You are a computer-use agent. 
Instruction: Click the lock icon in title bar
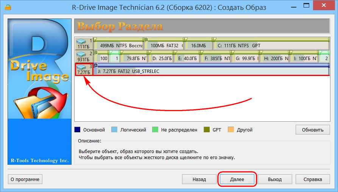pyautogui.click(x=6, y=8)
